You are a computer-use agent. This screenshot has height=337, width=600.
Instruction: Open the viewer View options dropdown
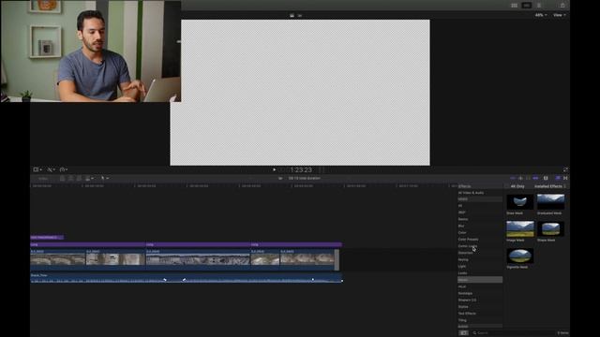(559, 15)
